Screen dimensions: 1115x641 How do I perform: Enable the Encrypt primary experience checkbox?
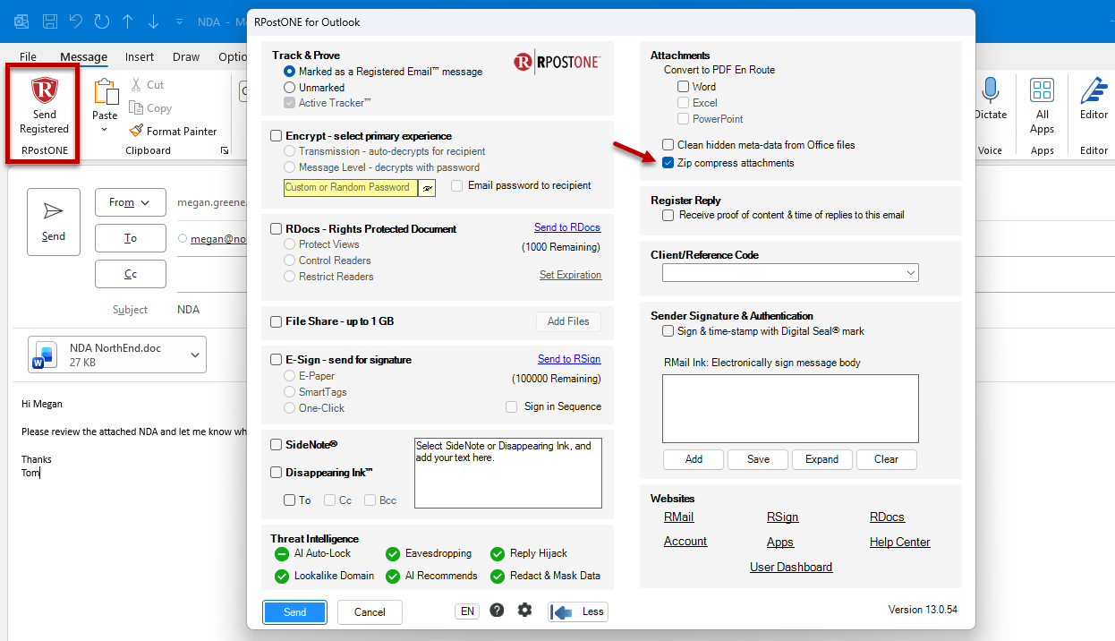point(277,136)
